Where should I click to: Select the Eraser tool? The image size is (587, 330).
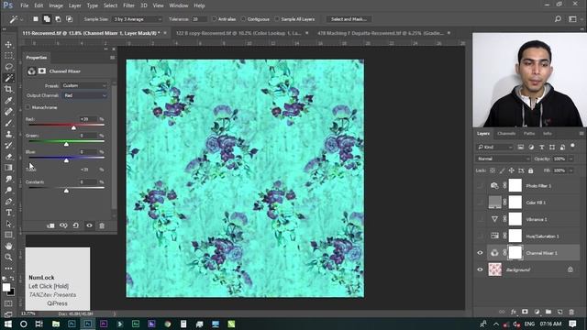(8, 157)
